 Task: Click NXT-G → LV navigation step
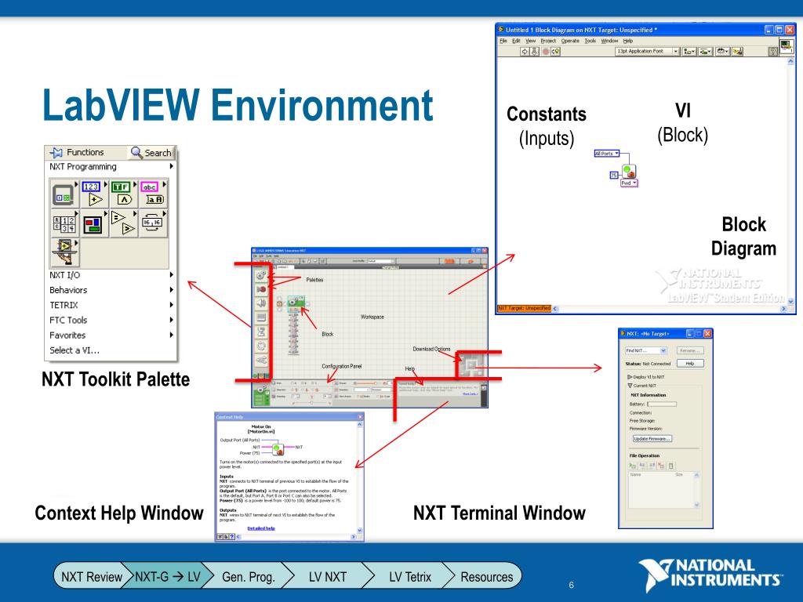[168, 577]
